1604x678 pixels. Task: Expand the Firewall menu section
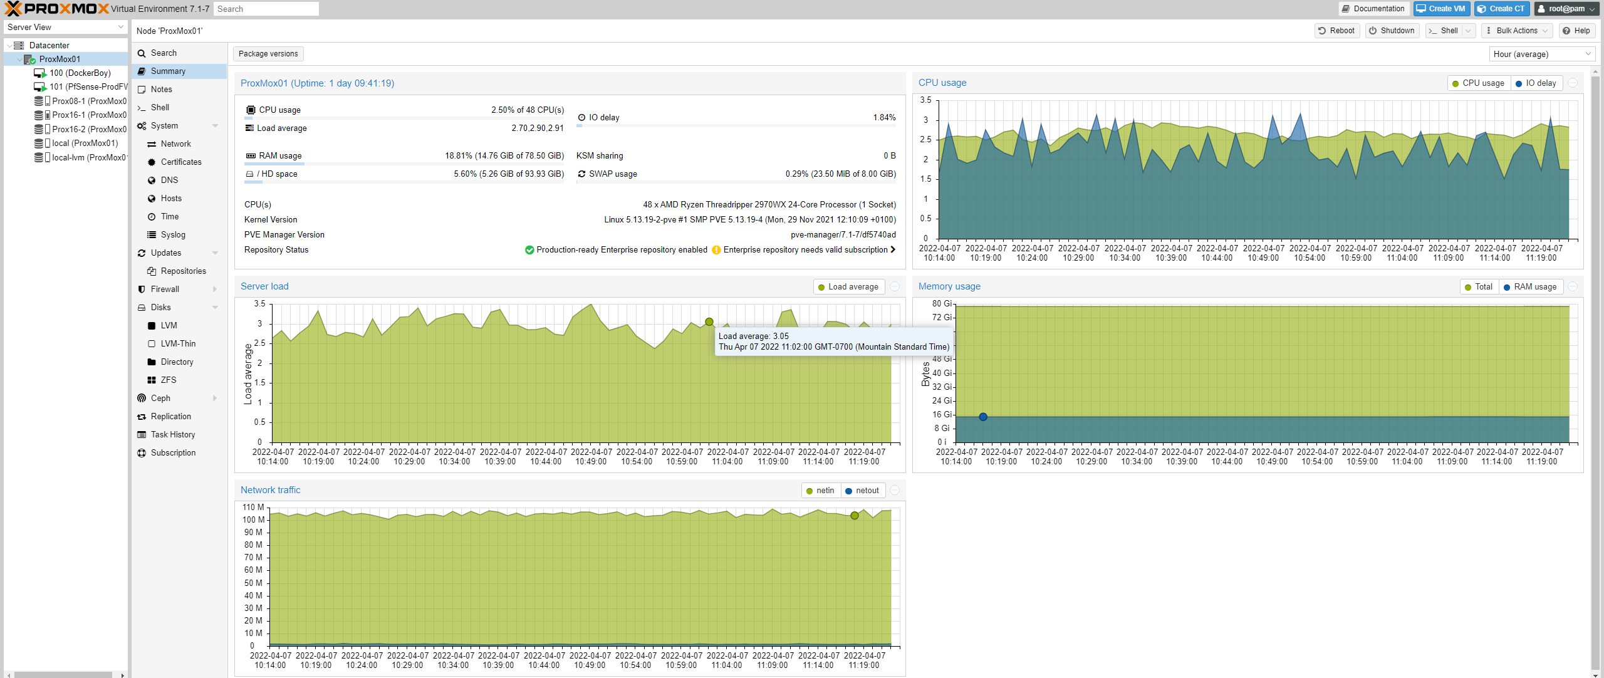coord(216,289)
